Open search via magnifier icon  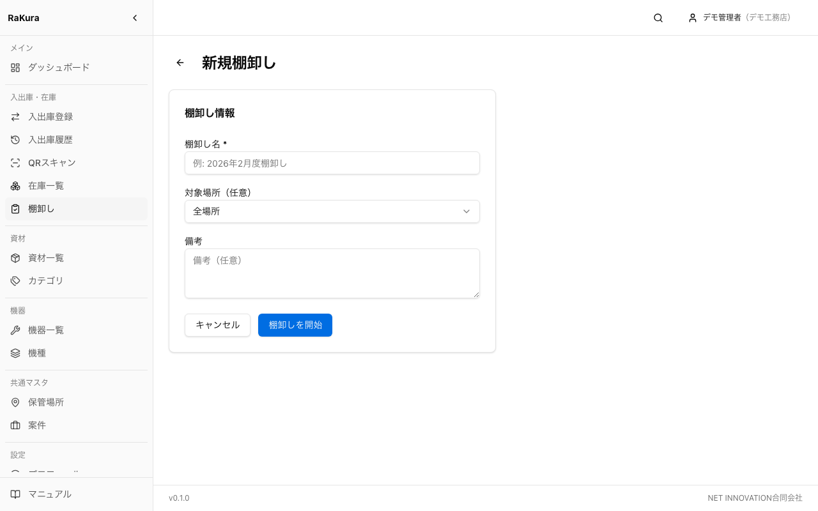click(658, 18)
